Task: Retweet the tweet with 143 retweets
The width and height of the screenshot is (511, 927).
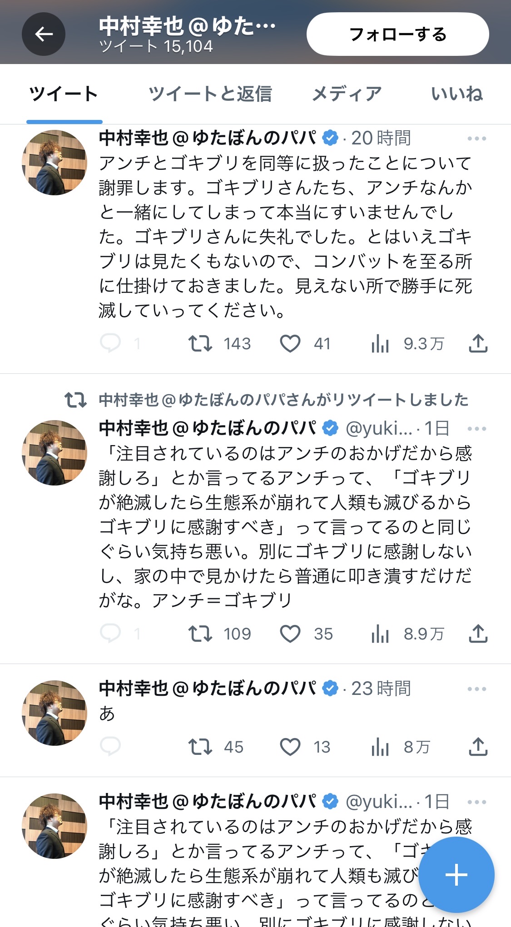Action: (200, 343)
